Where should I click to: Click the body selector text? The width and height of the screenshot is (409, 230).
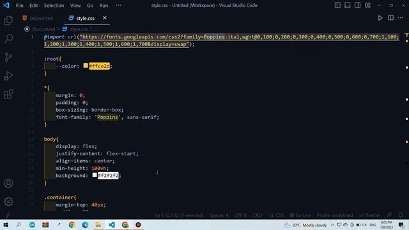click(50, 139)
